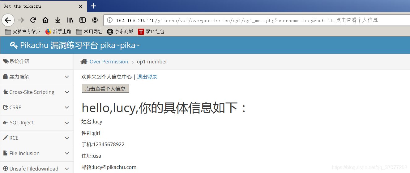Open the Over Permission breadcrumb link
Viewport: 410px width, 173px height.
pyautogui.click(x=109, y=62)
